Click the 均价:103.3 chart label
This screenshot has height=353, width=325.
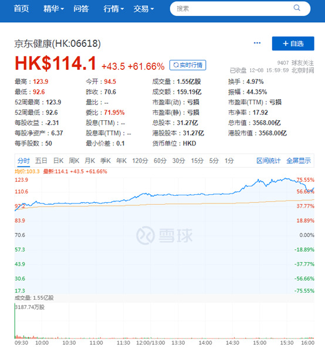(x=27, y=172)
